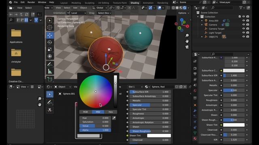Open the file browser Select menu
Viewport: 259px width, 145px height.
click(28, 8)
